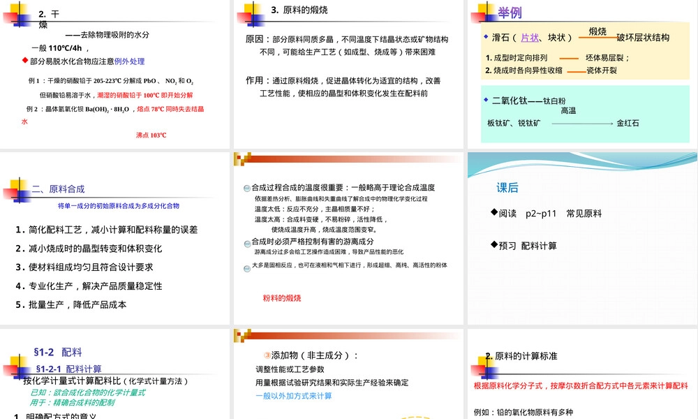The image size is (698, 419).
Task: Open the '§1-2 配料' slide thumbnail
Action: (x=115, y=374)
